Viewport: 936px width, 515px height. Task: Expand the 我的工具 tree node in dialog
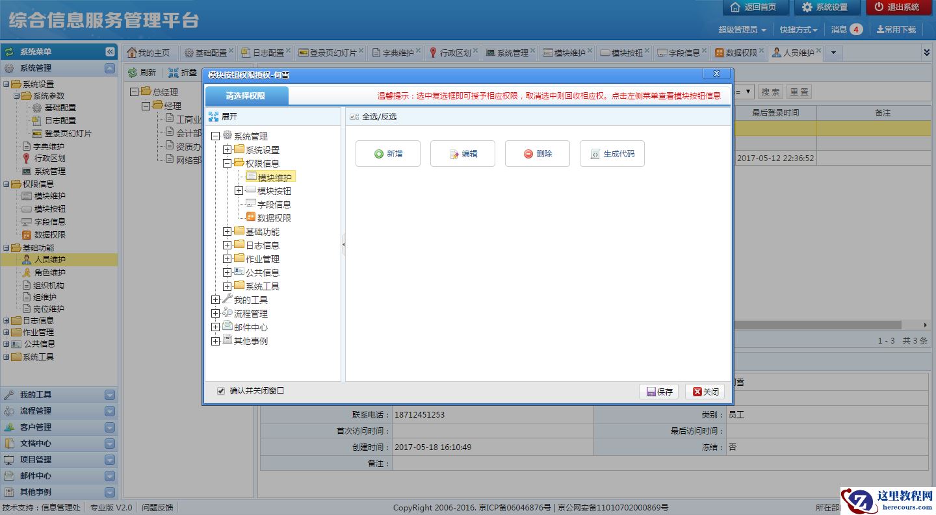click(x=215, y=300)
